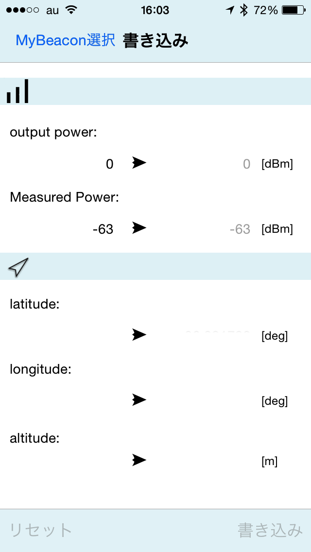Viewport: 311px width, 552px height.
Task: Click the arrow in Measured Power row
Action: pyautogui.click(x=139, y=228)
